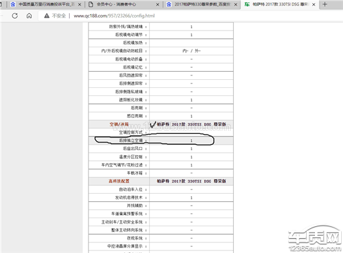Screen dimensions: 343x253
Task: Click the 高科技配置 section header
Action: pyautogui.click(x=119, y=181)
